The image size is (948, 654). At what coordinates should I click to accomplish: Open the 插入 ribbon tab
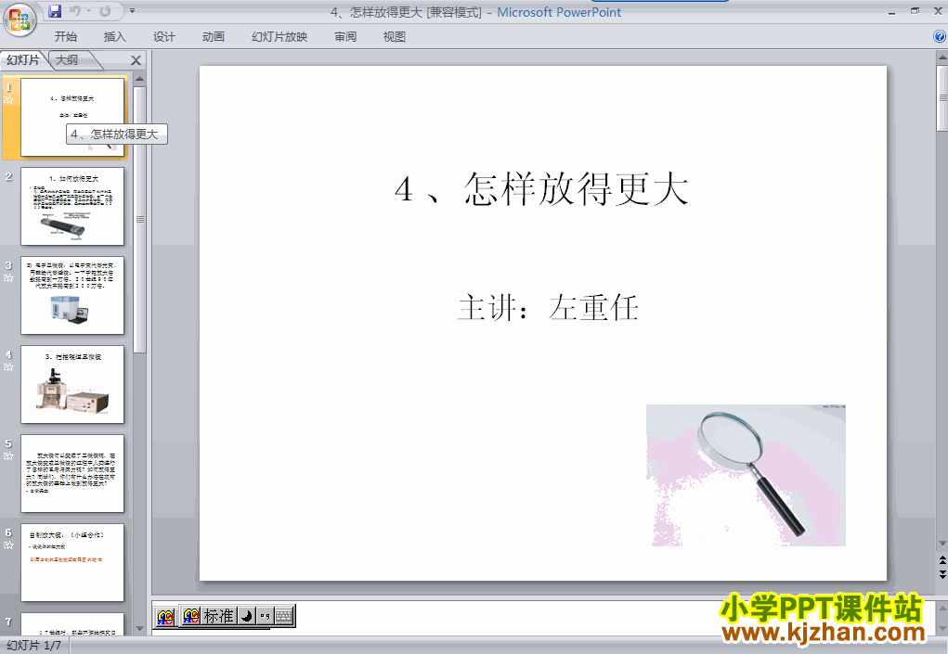pyautogui.click(x=115, y=37)
